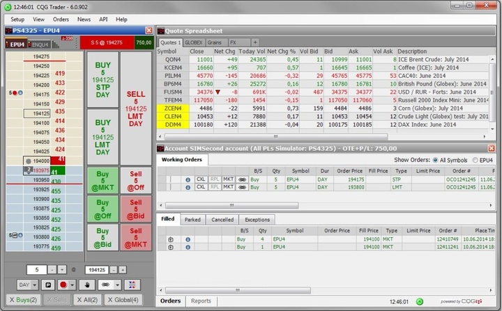
Task: Click the red stop marker at 194175
Action: pyautogui.click(x=15, y=93)
